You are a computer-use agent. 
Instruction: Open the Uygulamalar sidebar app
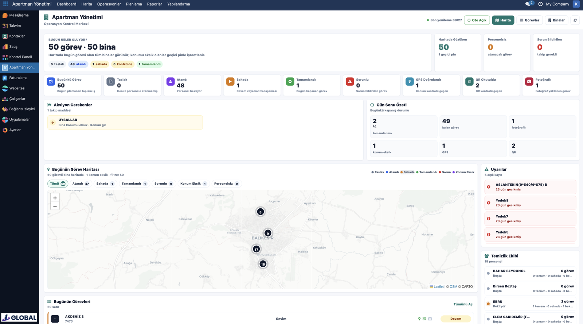pyautogui.click(x=19, y=120)
